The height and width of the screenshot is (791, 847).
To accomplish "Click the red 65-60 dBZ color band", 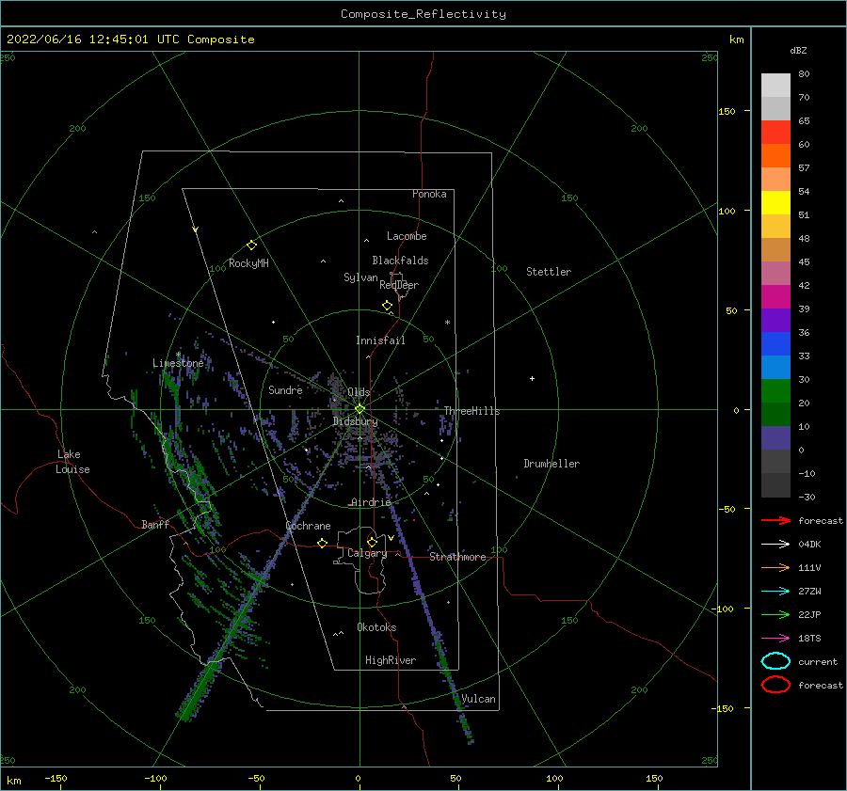I will point(775,133).
